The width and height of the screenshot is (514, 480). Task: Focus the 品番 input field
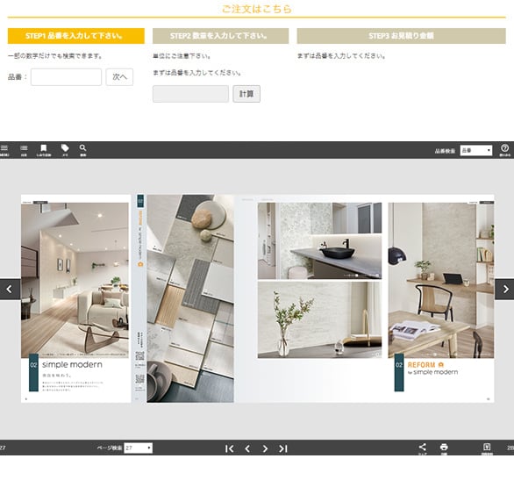point(66,77)
